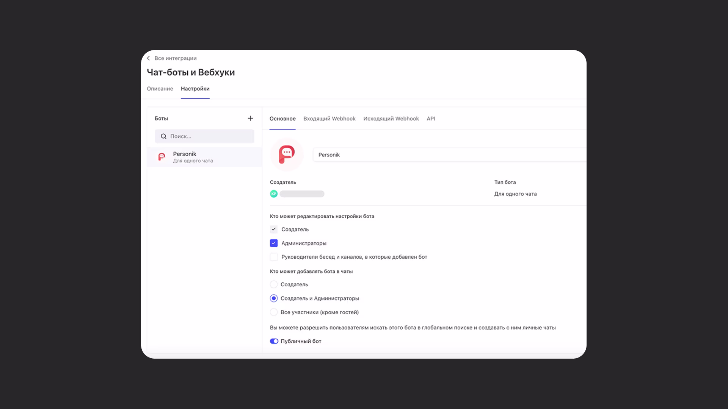728x409 pixels.
Task: Go to the API tab
Action: tap(431, 119)
